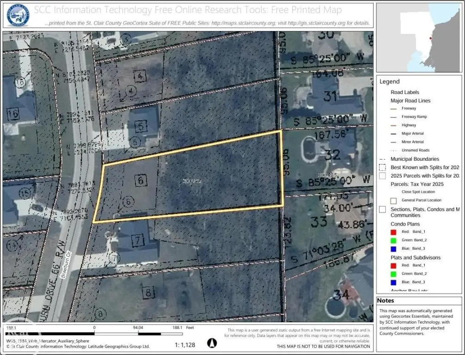Toggle the Best Known with Splits box

(x=382, y=167)
